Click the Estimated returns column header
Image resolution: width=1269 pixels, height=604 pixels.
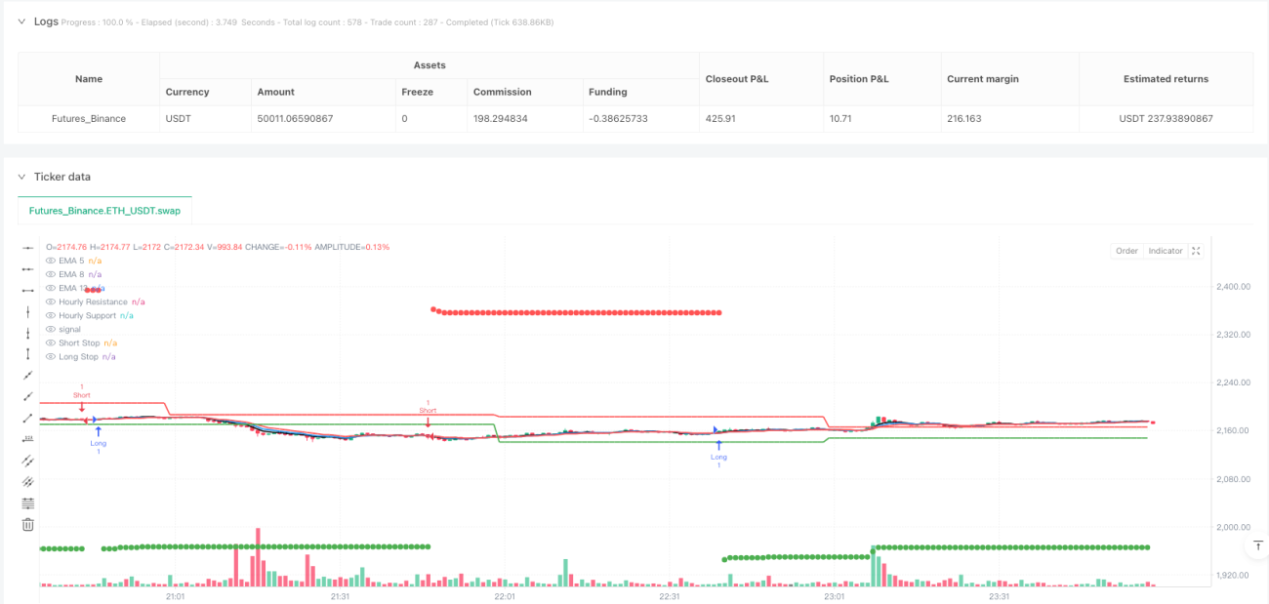(x=1166, y=79)
